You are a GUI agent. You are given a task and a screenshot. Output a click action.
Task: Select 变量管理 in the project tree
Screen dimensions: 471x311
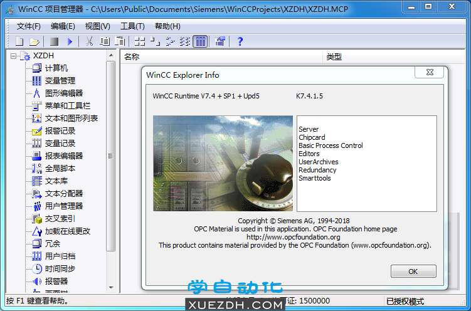tap(60, 81)
